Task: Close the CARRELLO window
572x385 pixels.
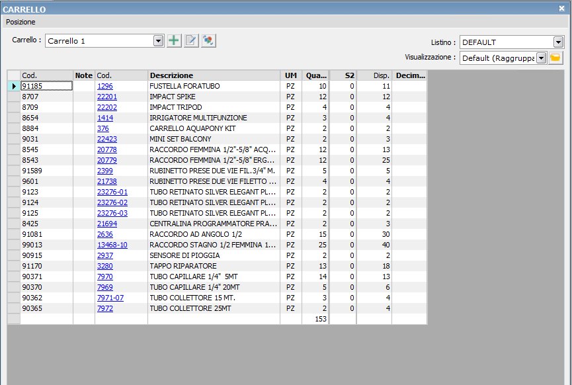Action: click(562, 9)
